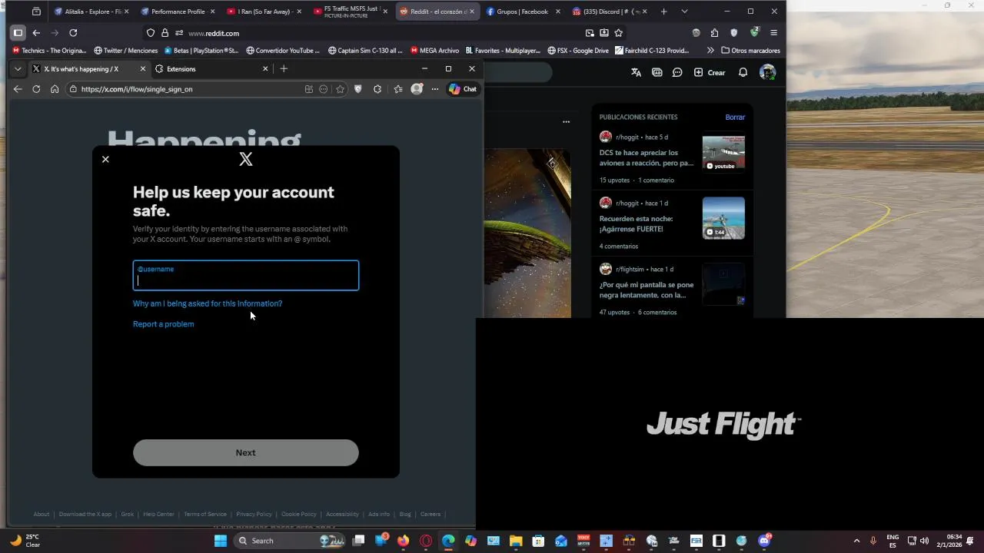Viewport: 984px width, 553px height.
Task: Open the Otros marcadores folder
Action: point(750,51)
